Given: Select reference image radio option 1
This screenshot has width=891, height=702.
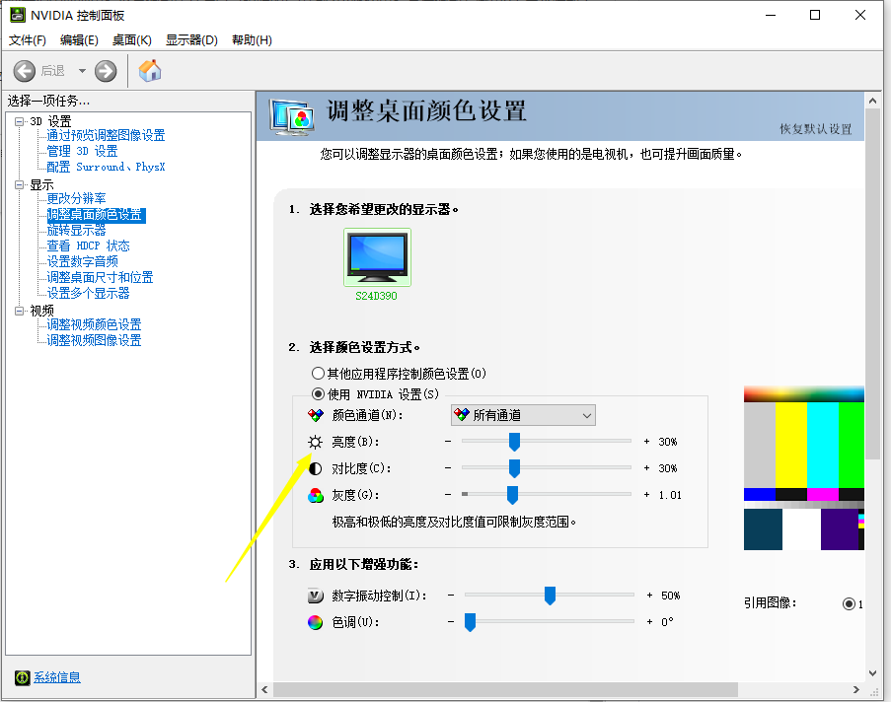Looking at the screenshot, I should [849, 603].
